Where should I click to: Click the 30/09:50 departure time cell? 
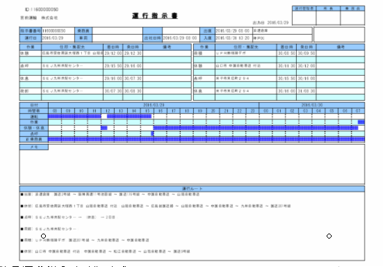click(x=307, y=54)
